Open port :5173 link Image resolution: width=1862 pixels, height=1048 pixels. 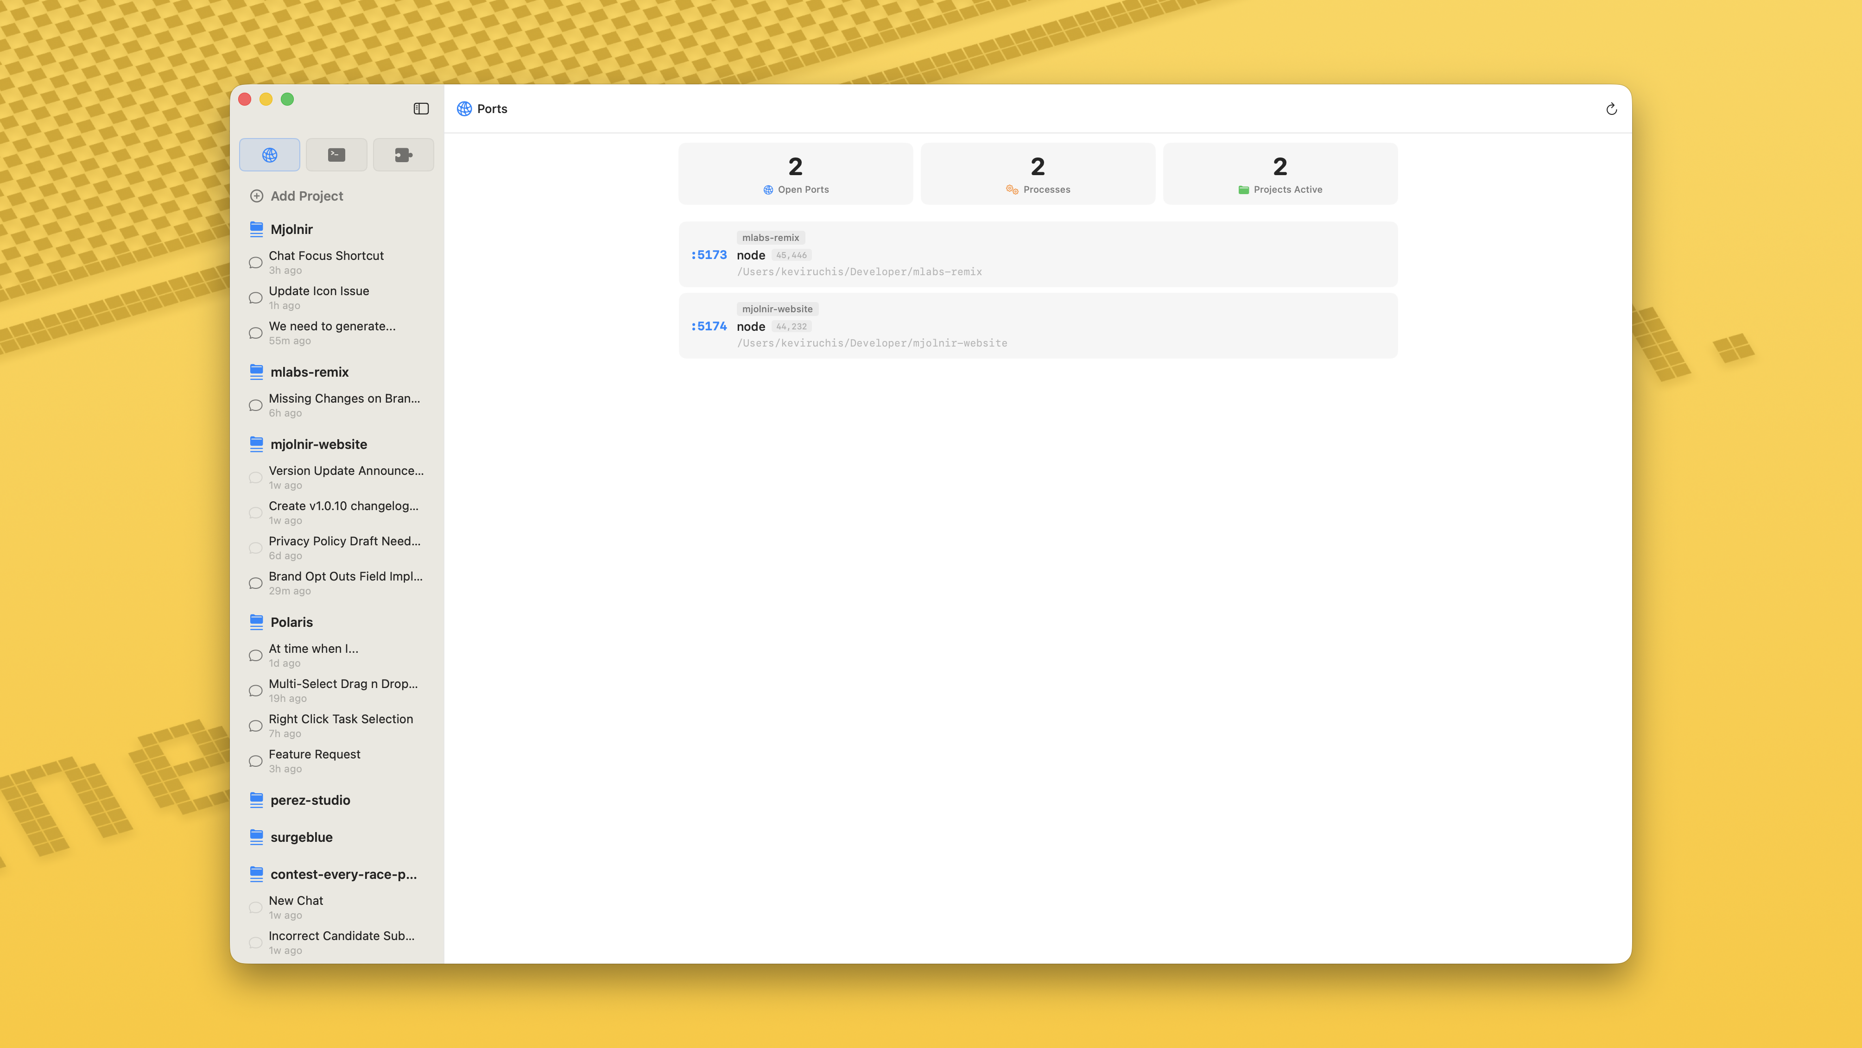[709, 255]
